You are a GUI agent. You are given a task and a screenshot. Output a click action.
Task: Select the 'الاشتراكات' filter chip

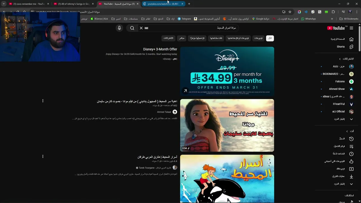pos(168,38)
